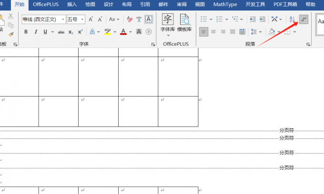Screen dimensions: 324x194
Task: Expand numbering style dropdown arrow
Action: pyautogui.click(x=226, y=19)
